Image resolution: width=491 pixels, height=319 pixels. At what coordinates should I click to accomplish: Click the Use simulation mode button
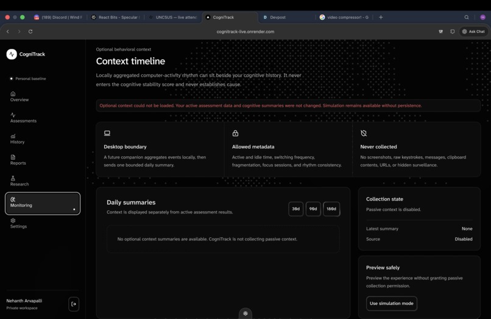pyautogui.click(x=392, y=303)
